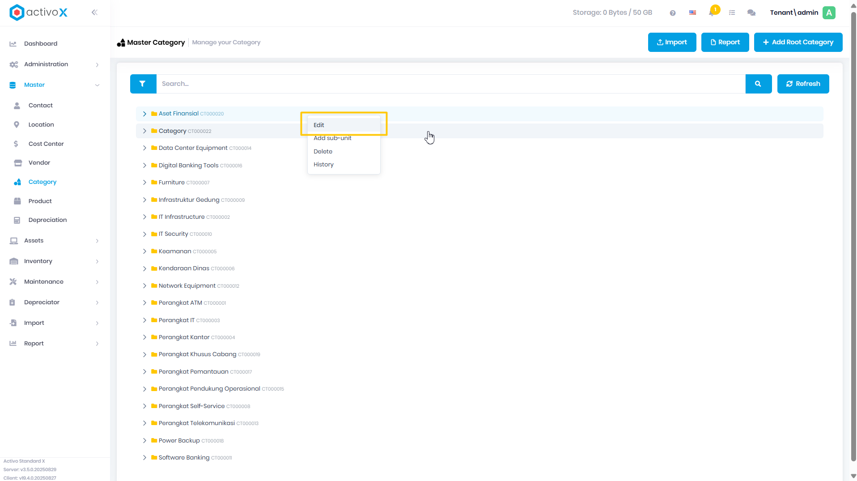The height and width of the screenshot is (481, 857).
Task: Click the Dashboard chart icon
Action: tap(13, 44)
